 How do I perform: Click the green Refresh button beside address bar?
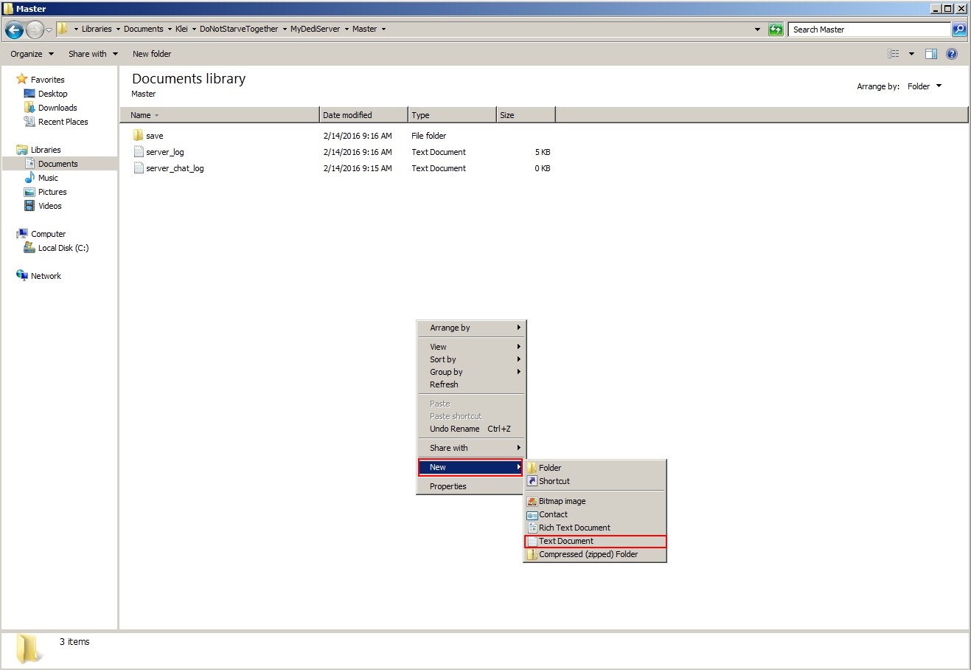click(x=776, y=30)
